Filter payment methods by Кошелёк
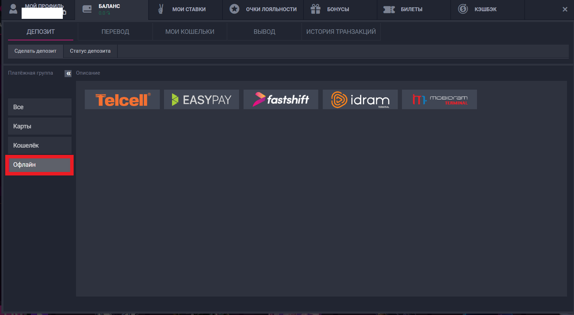 coord(40,145)
